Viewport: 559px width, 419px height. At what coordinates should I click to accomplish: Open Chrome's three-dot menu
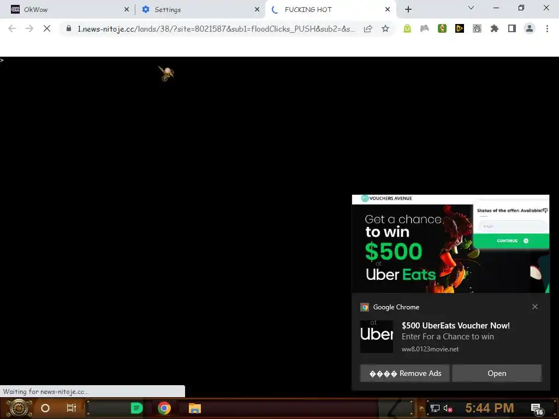547,28
